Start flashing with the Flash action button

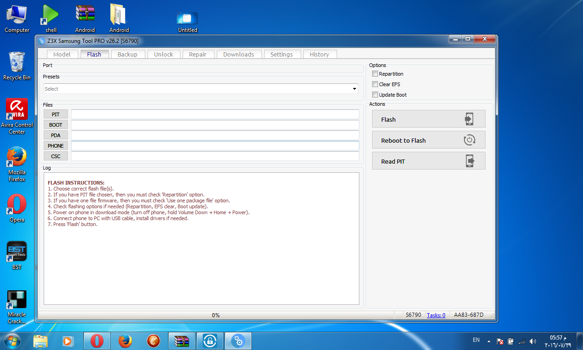tap(429, 119)
